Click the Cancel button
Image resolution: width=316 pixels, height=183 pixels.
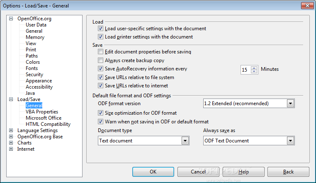[x=198, y=172]
